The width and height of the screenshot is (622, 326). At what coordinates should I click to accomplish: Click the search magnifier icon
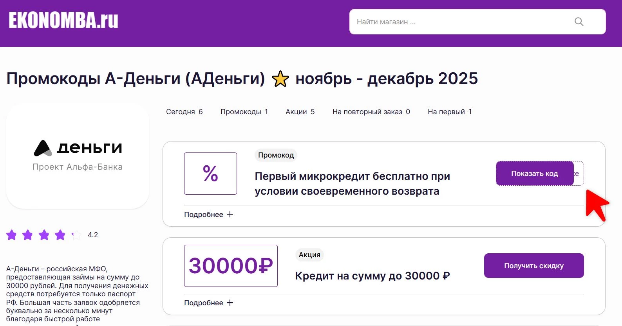pyautogui.click(x=579, y=22)
